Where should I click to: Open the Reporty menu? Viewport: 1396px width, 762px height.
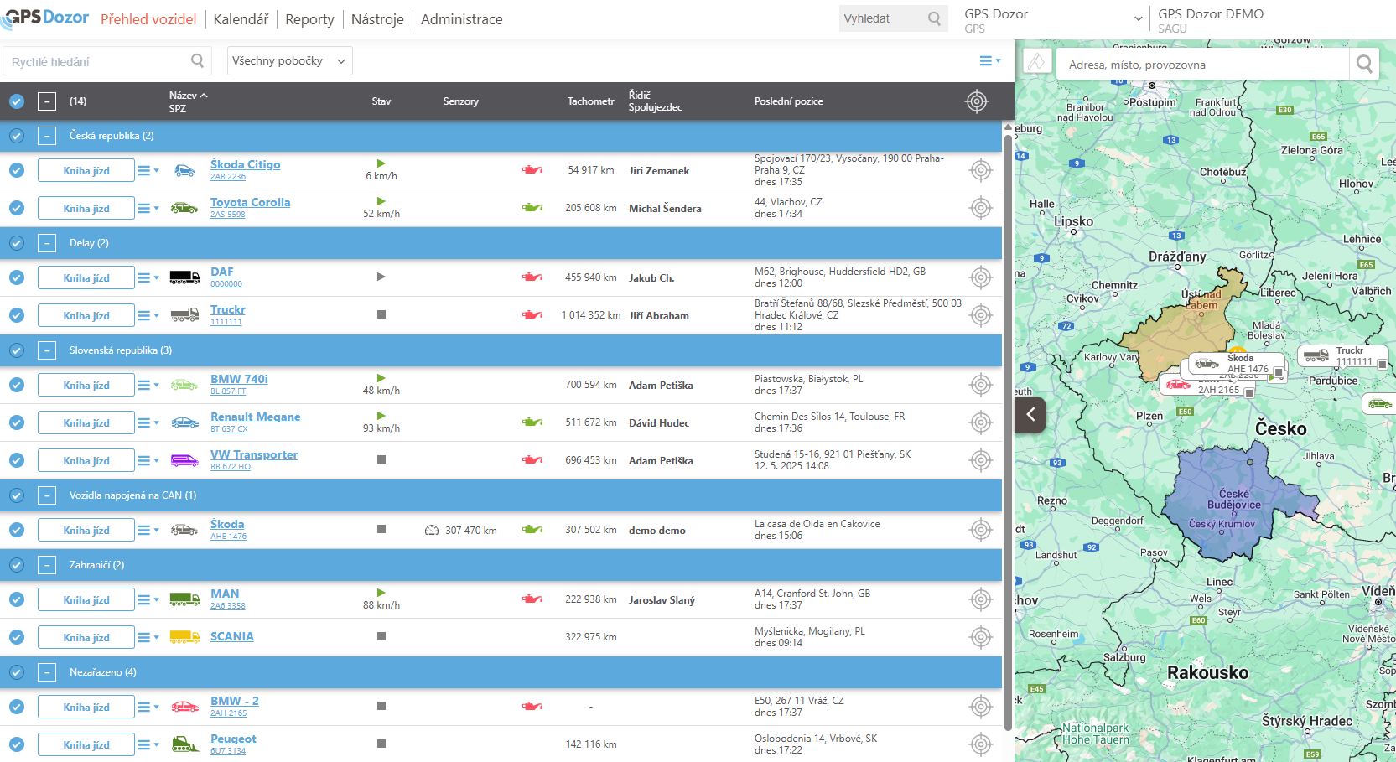point(309,19)
